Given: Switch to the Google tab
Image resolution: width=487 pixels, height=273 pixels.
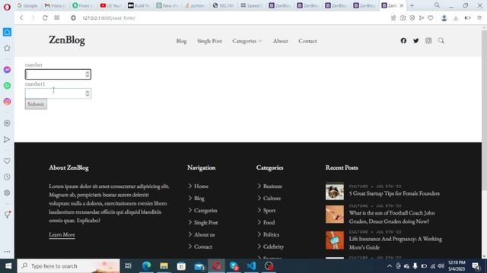Looking at the screenshot, I should (27, 5).
